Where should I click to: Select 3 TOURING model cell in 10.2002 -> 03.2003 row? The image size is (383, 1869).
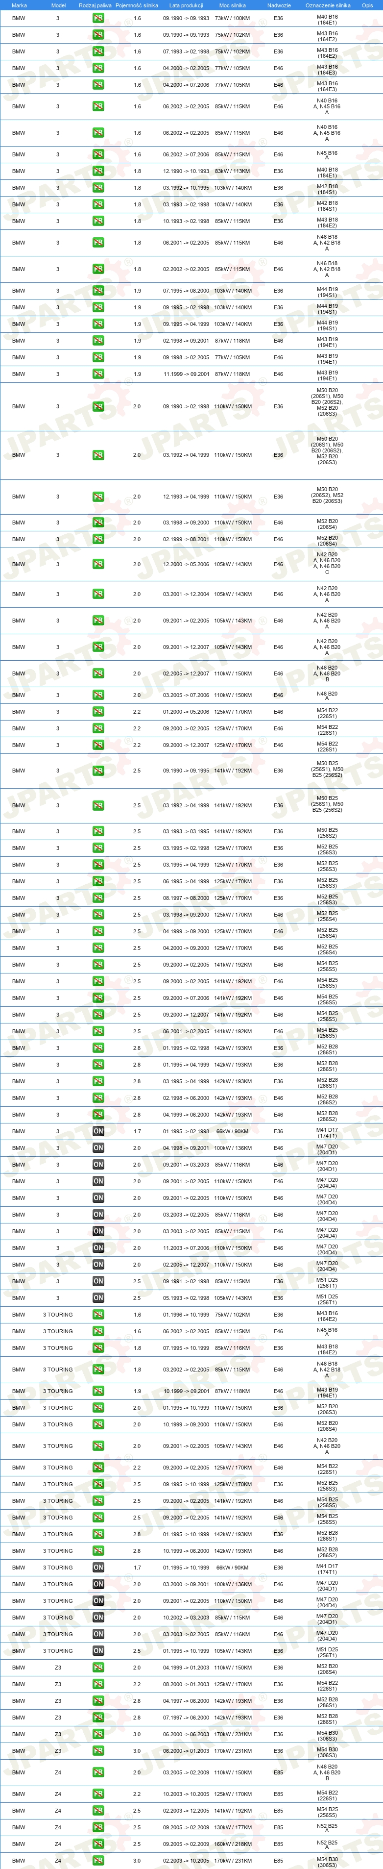tap(58, 1618)
